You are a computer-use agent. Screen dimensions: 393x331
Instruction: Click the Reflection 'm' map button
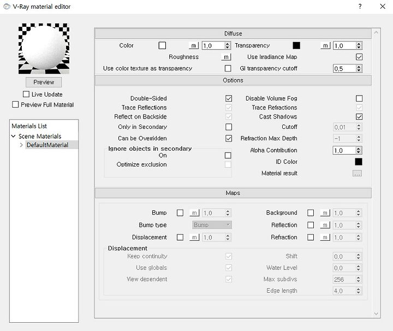tap(325, 225)
